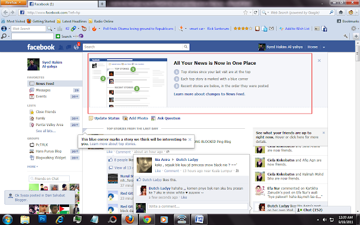Click the Facebook search field
The width and height of the screenshot is (360, 225).
click(x=133, y=47)
